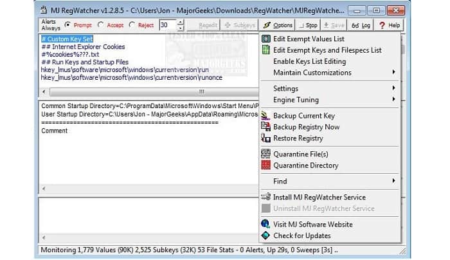This screenshot has width=450, height=260.
Task: Select the currentversion\runonce key row
Action: pos(131,78)
